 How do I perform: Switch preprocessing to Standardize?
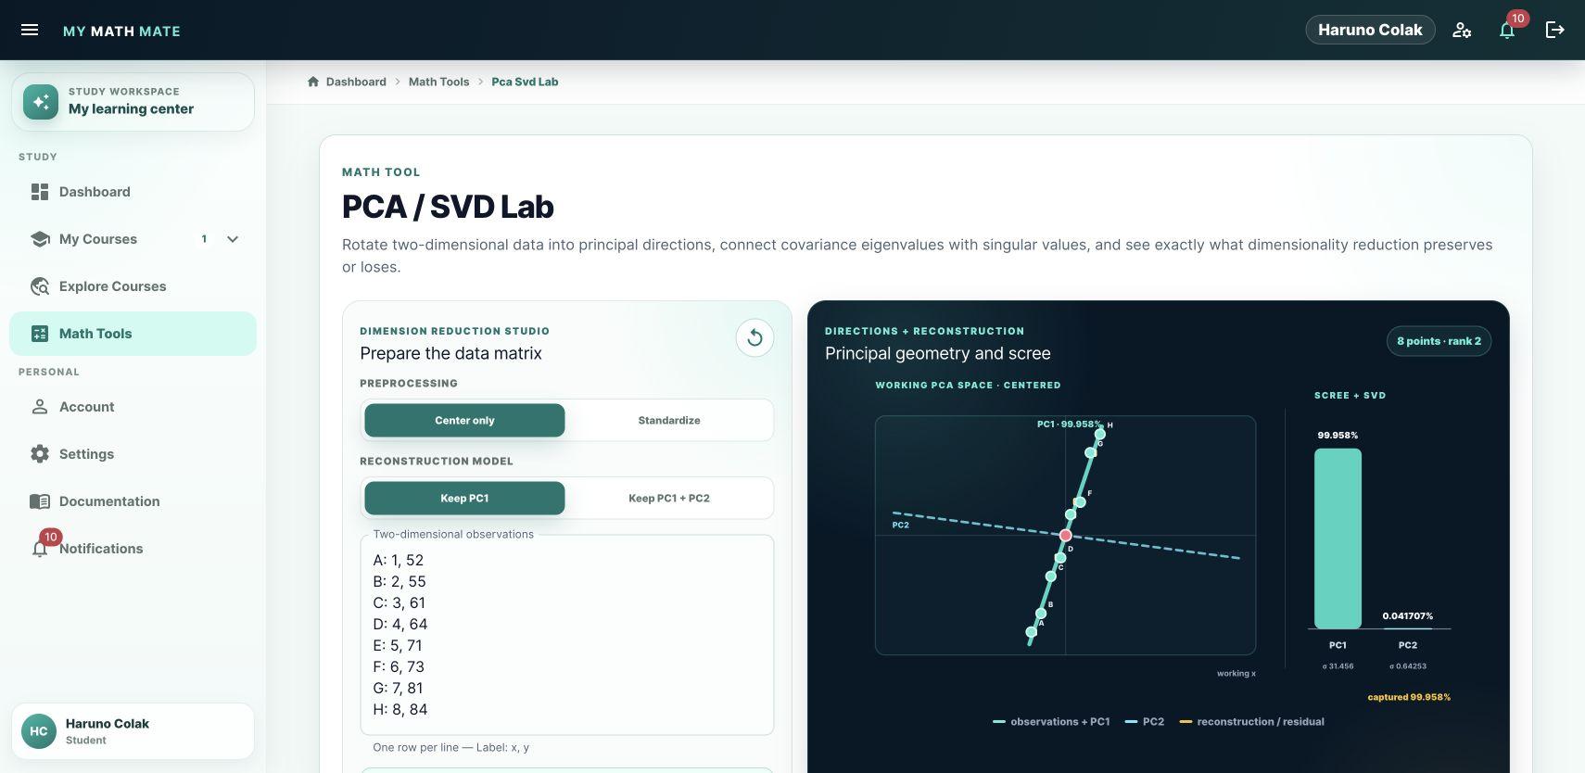[x=669, y=420]
